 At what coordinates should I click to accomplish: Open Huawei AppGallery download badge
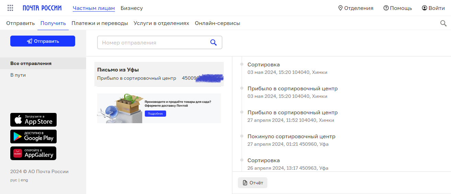33,153
